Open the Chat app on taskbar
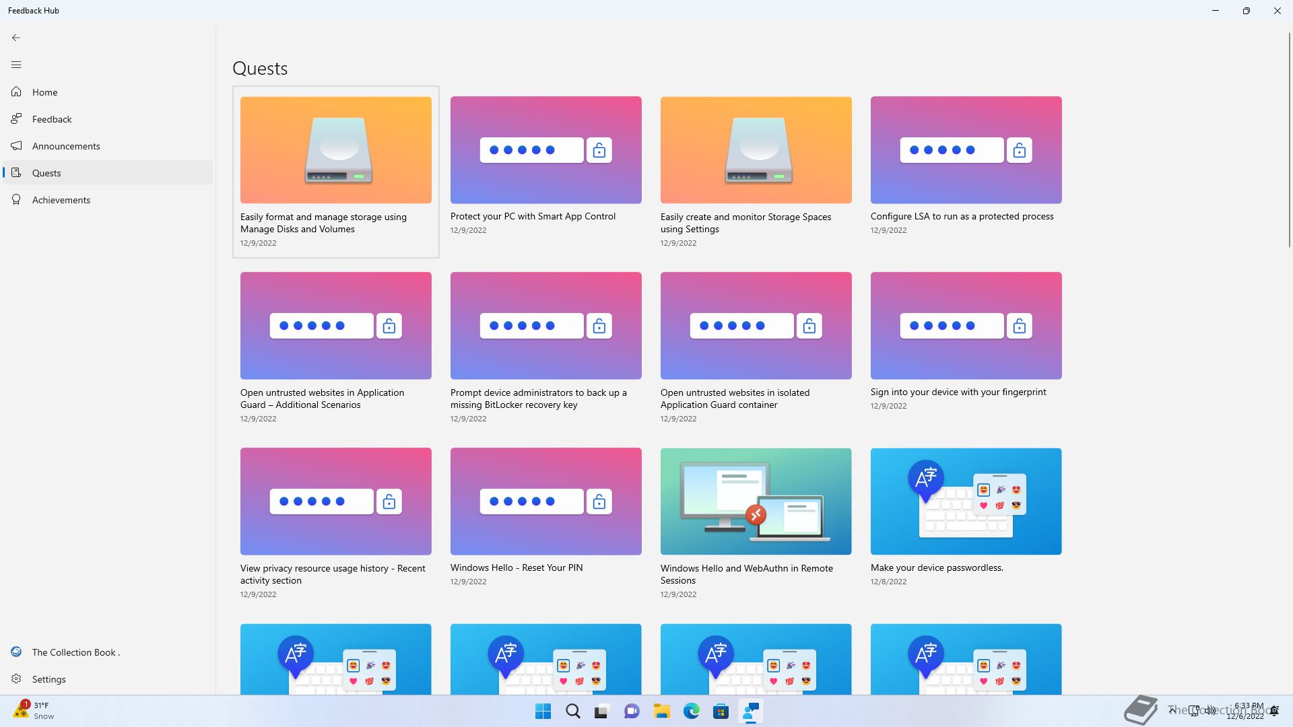Image resolution: width=1293 pixels, height=727 pixels. (632, 712)
